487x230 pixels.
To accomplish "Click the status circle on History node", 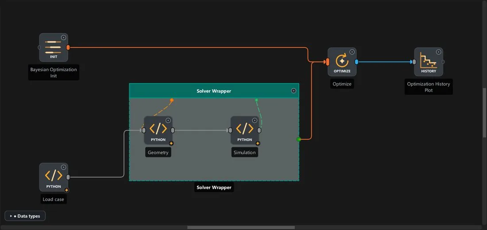I will [x=439, y=52].
